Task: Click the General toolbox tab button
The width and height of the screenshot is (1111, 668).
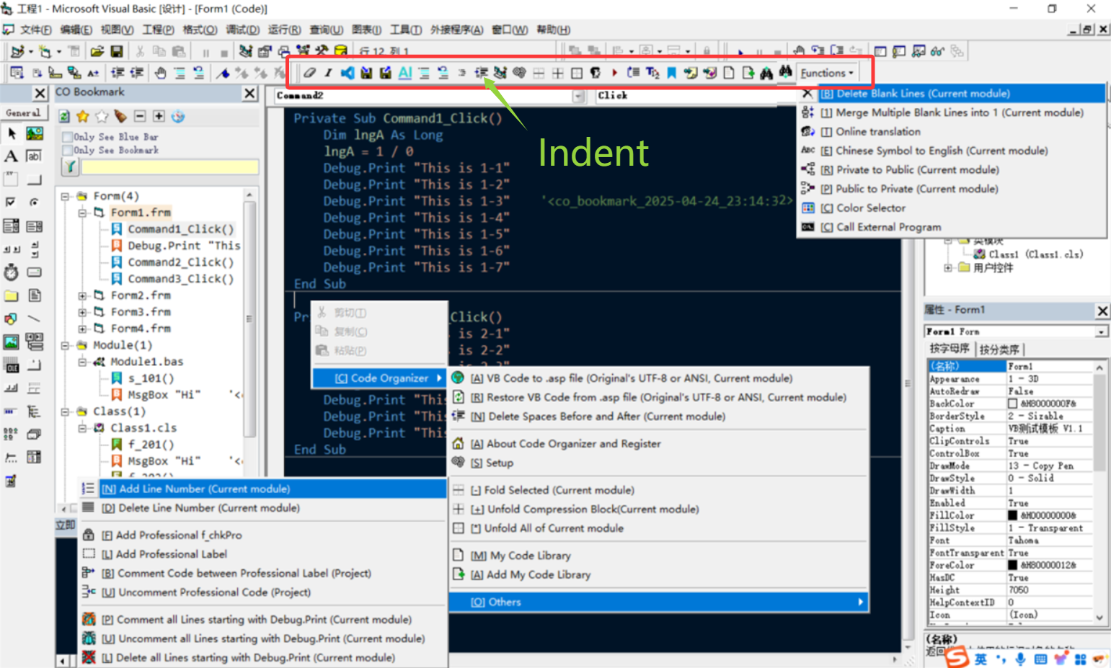Action: coord(24,113)
